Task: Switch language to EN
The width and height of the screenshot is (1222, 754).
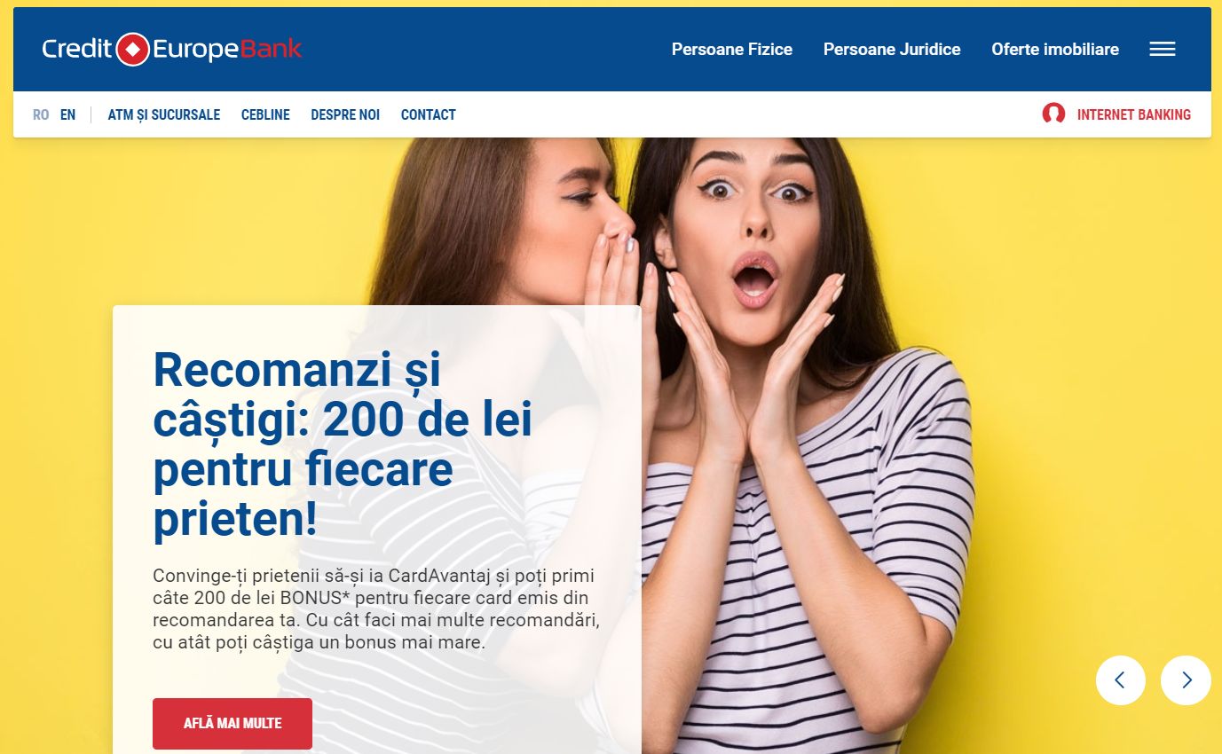Action: [68, 114]
